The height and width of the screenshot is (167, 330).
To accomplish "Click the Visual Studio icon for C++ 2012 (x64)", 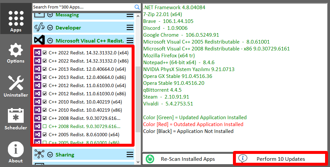I will [38, 85].
